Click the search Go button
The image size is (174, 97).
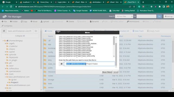pos(159,16)
